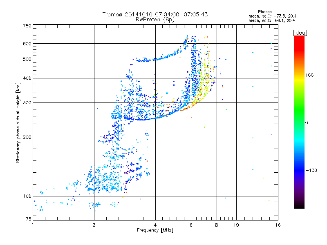Click the y-axis '100' tick label
The width and height of the screenshot is (327, 245).
coord(27,196)
